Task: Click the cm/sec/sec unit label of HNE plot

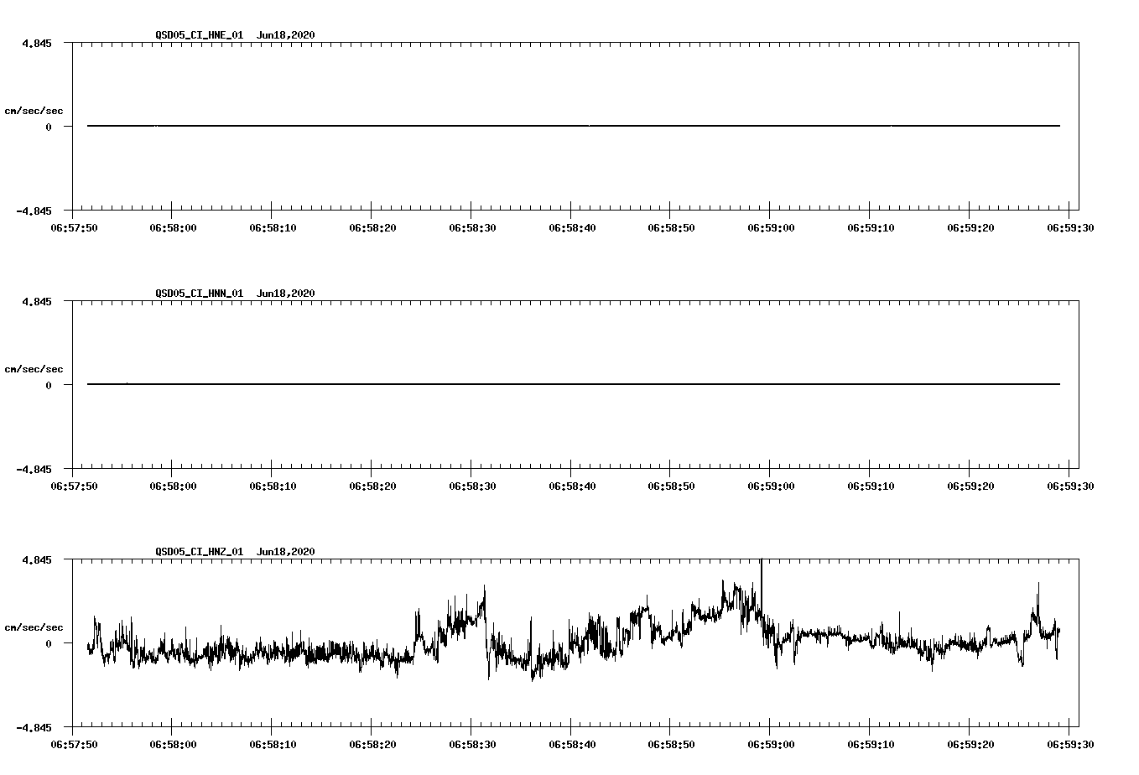Action: tap(34, 111)
